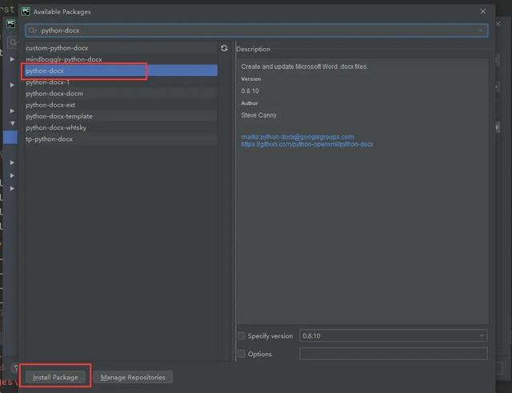This screenshot has width=512, height=393.
Task: Enable the Specify version checkbox
Action: (242, 336)
